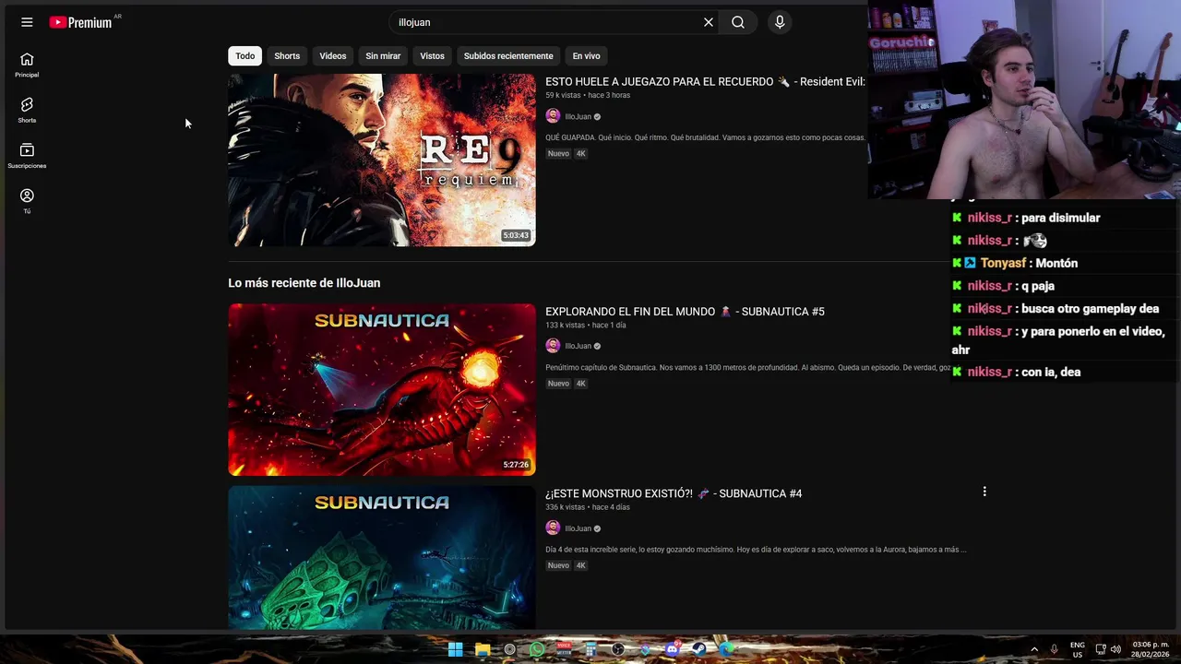Open Suscripciones in the sidebar
1181x664 pixels.
pos(27,156)
